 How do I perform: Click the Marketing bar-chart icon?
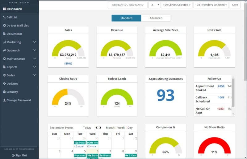click(x=4, y=42)
